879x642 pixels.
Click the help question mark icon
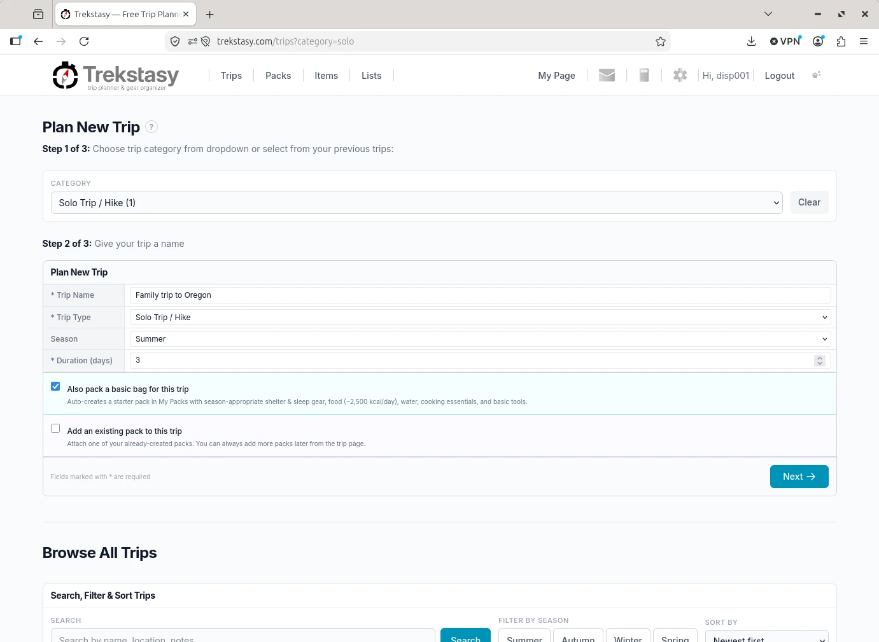tap(151, 127)
